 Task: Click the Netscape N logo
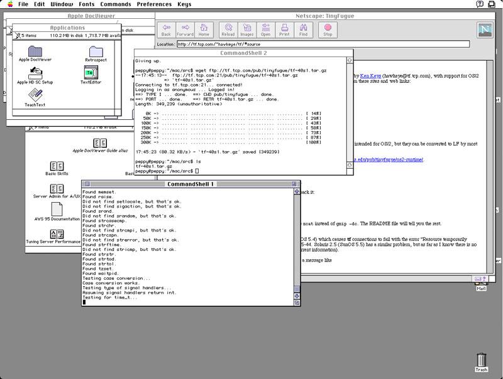[485, 30]
